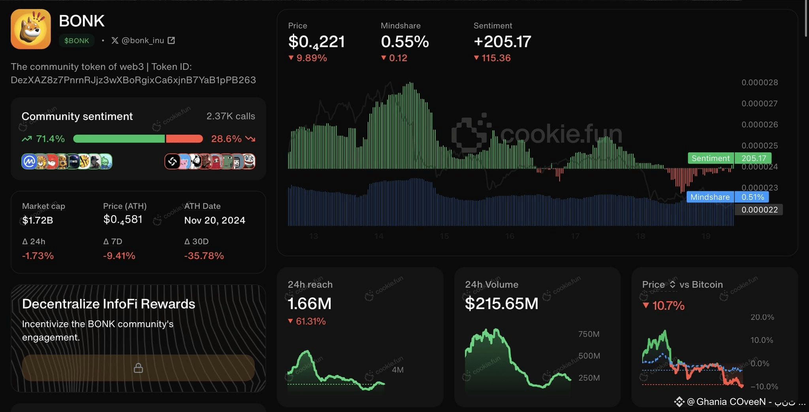This screenshot has height=412, width=809.
Task: Click the locked Decentralize InfoFi Rewards button
Action: point(138,368)
